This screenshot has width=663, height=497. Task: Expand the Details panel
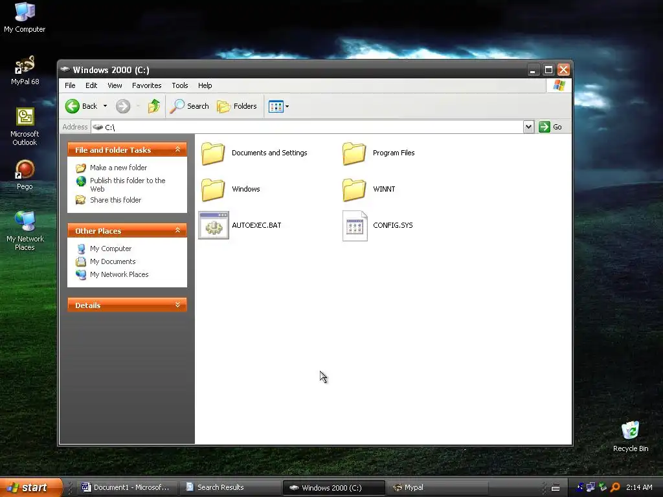click(177, 305)
